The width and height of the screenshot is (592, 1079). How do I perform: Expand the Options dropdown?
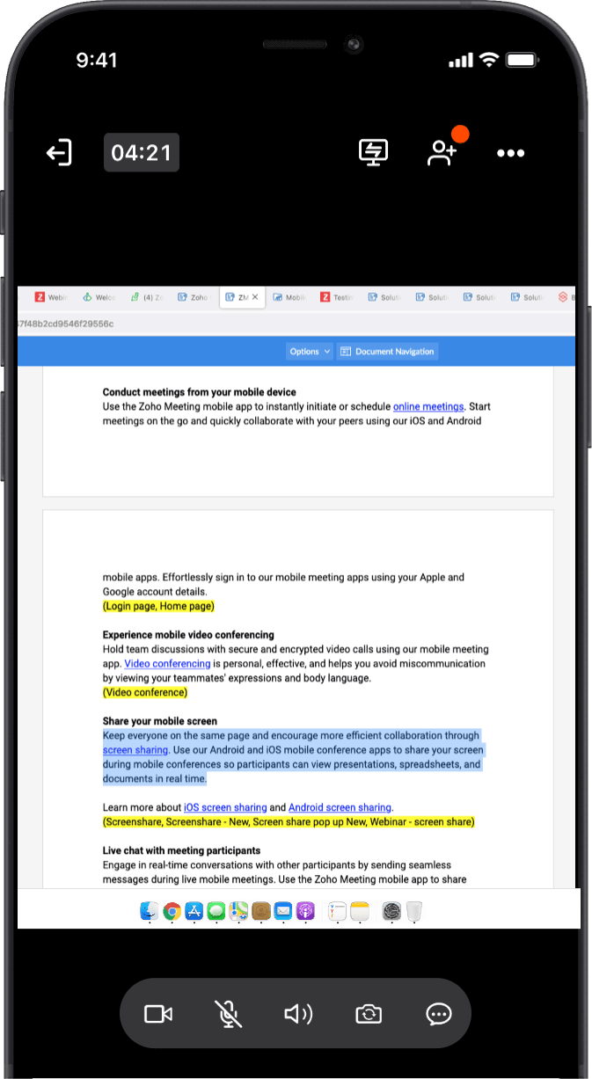point(311,351)
